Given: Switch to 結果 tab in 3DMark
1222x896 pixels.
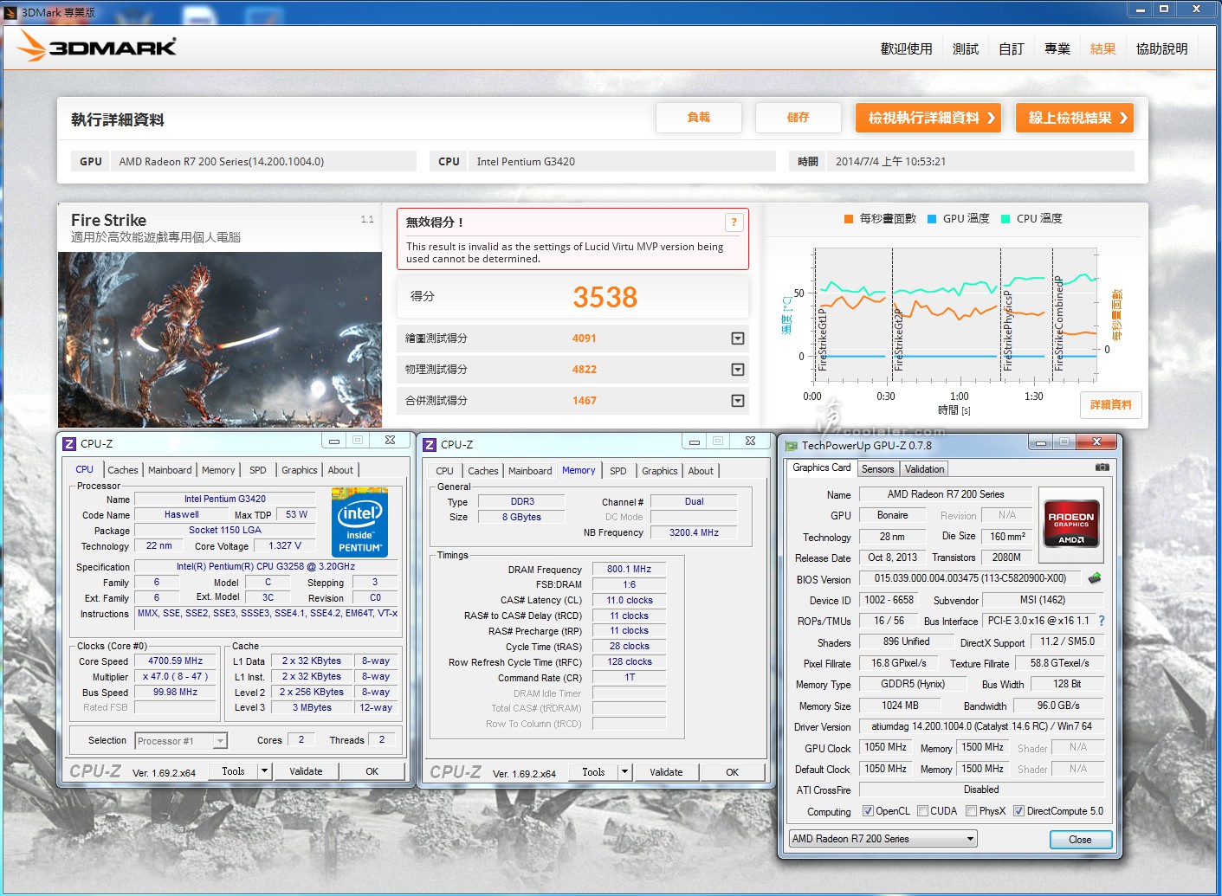Looking at the screenshot, I should (x=1103, y=49).
